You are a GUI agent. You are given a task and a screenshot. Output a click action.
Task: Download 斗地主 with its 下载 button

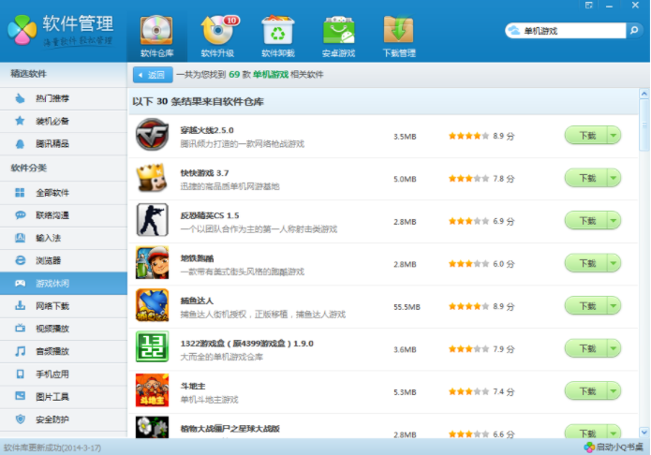tap(586, 391)
